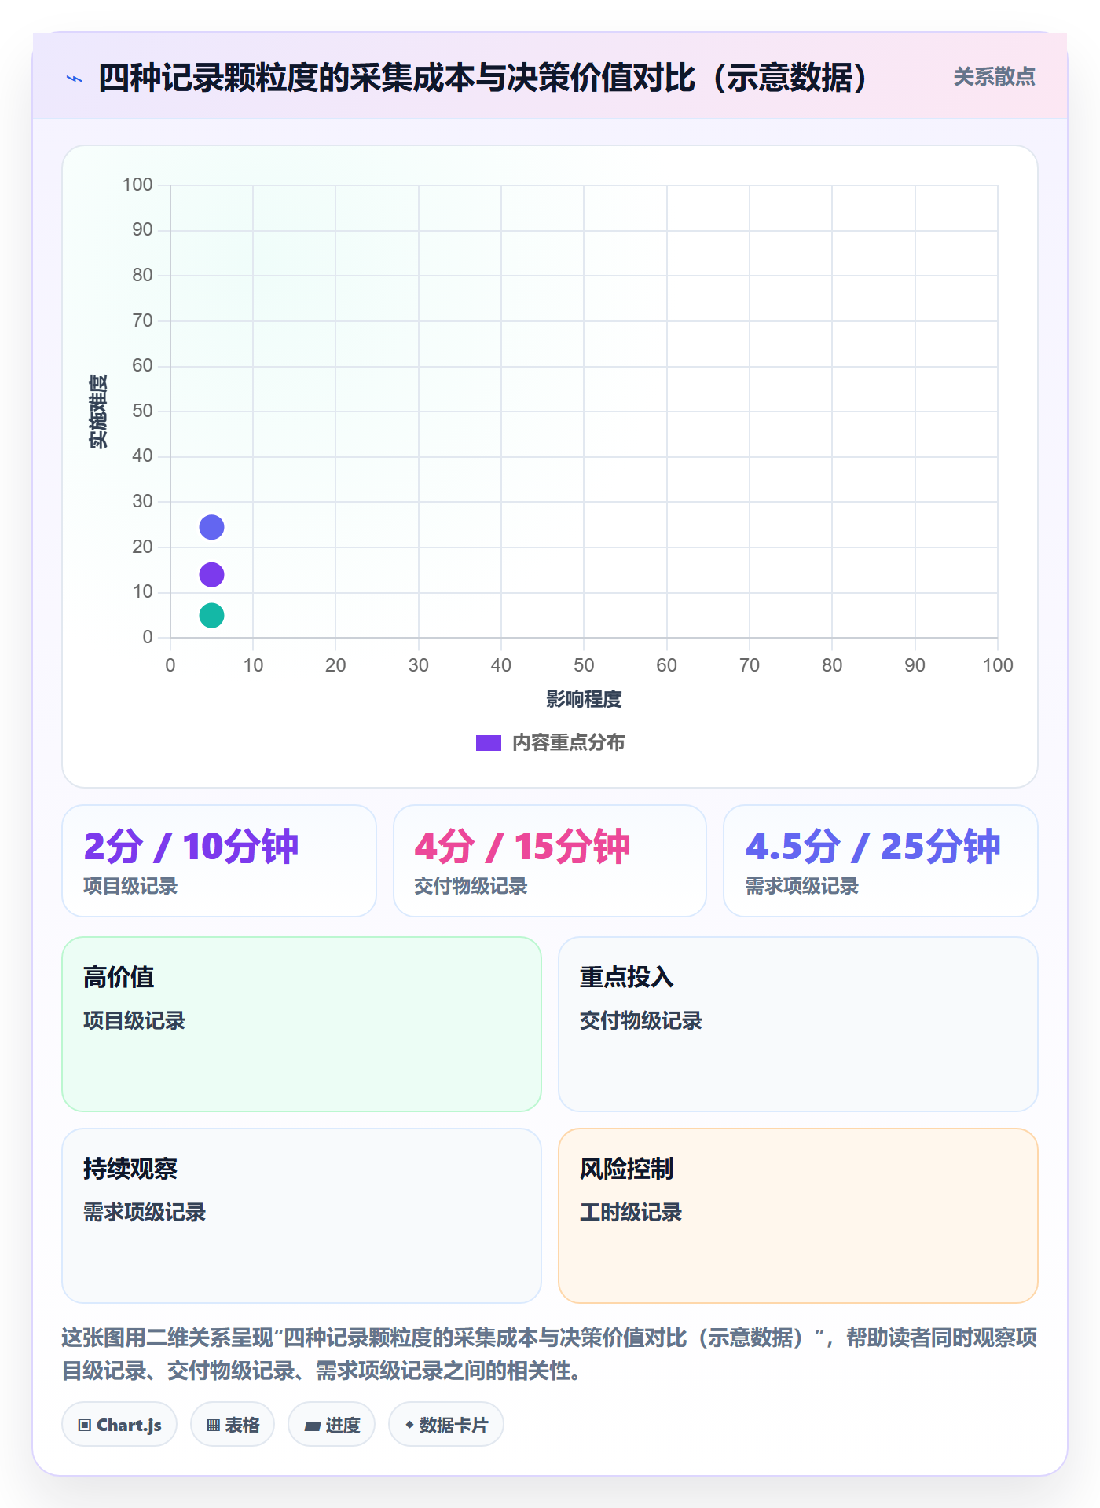Open the 持续观察 quadrant card
1100x1508 pixels.
(x=302, y=1216)
